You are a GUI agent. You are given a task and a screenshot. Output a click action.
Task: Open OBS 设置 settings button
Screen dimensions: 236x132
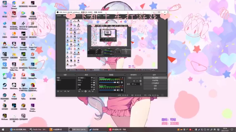coord(155,86)
